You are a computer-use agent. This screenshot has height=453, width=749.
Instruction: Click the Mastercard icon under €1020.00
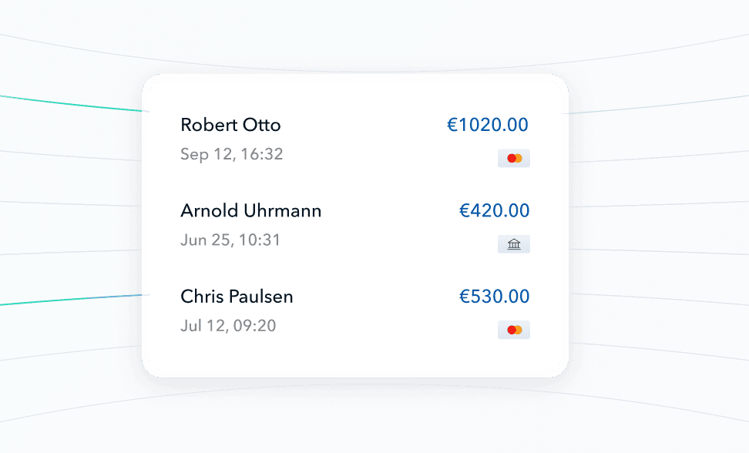coord(514,159)
